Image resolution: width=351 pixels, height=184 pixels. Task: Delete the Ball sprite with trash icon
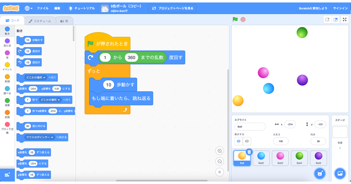click(249, 152)
